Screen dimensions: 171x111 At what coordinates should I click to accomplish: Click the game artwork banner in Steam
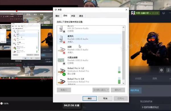tap(150, 44)
